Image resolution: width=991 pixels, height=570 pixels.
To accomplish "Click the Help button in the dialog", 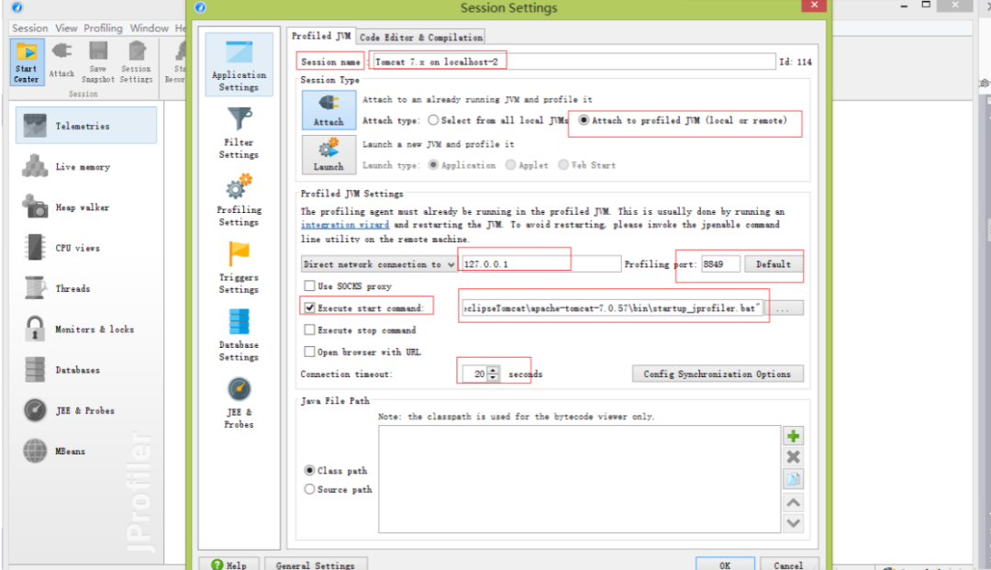I will coord(228,564).
